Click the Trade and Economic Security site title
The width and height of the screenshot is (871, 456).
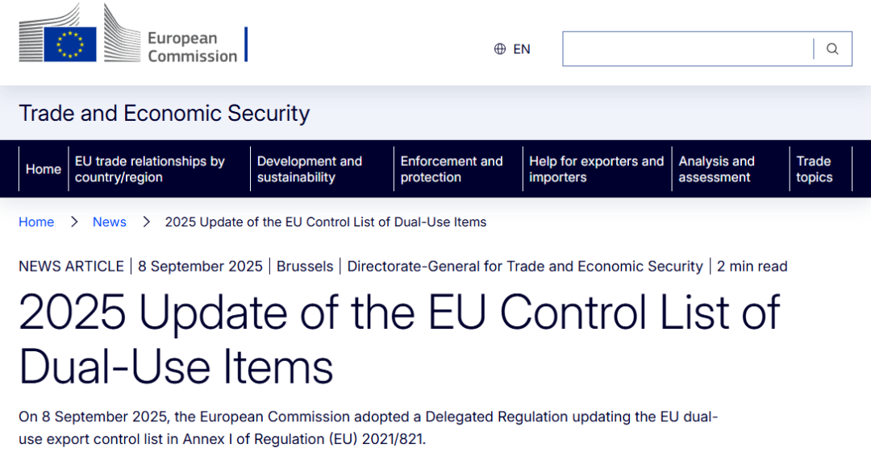click(x=165, y=114)
